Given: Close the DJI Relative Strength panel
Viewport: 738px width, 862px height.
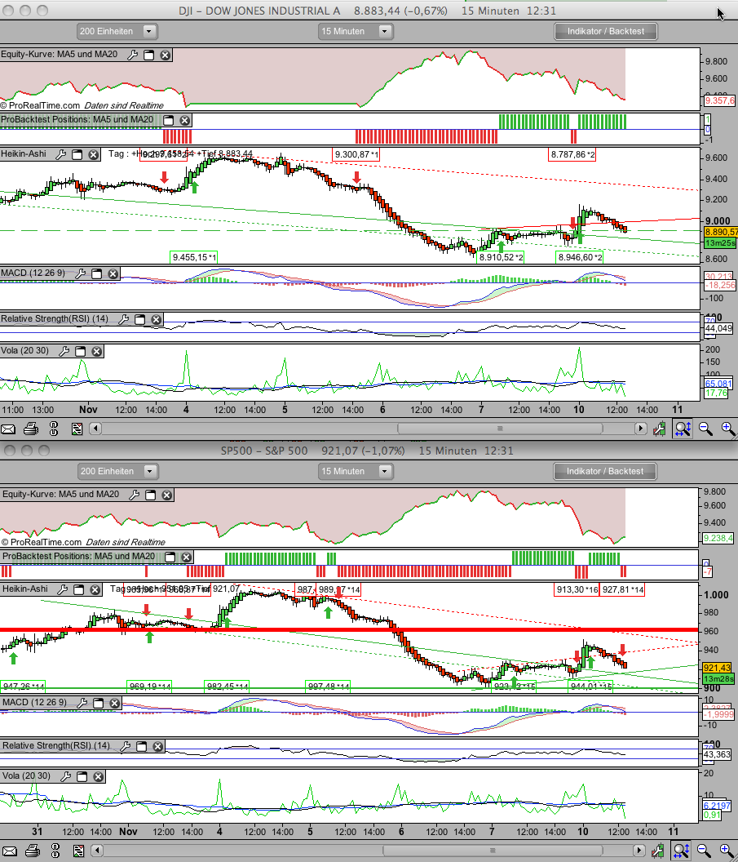Looking at the screenshot, I should pos(157,319).
